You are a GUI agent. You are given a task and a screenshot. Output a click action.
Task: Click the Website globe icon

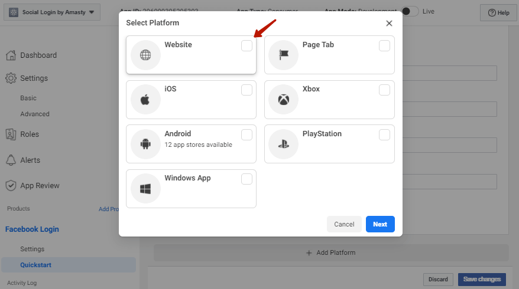(x=145, y=55)
